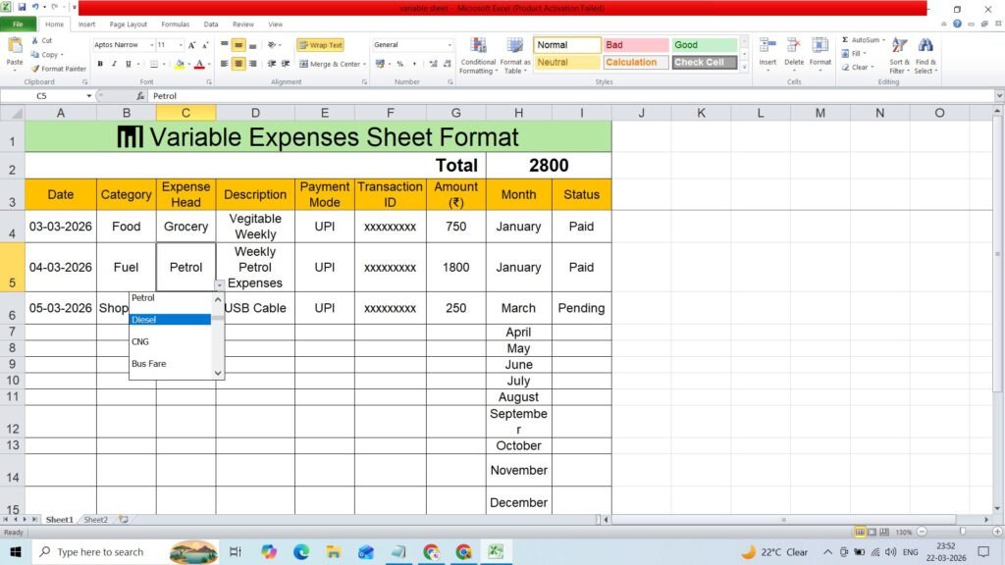1005x565 pixels.
Task: Expand the Merge & Center dropdown arrow
Action: (x=364, y=64)
